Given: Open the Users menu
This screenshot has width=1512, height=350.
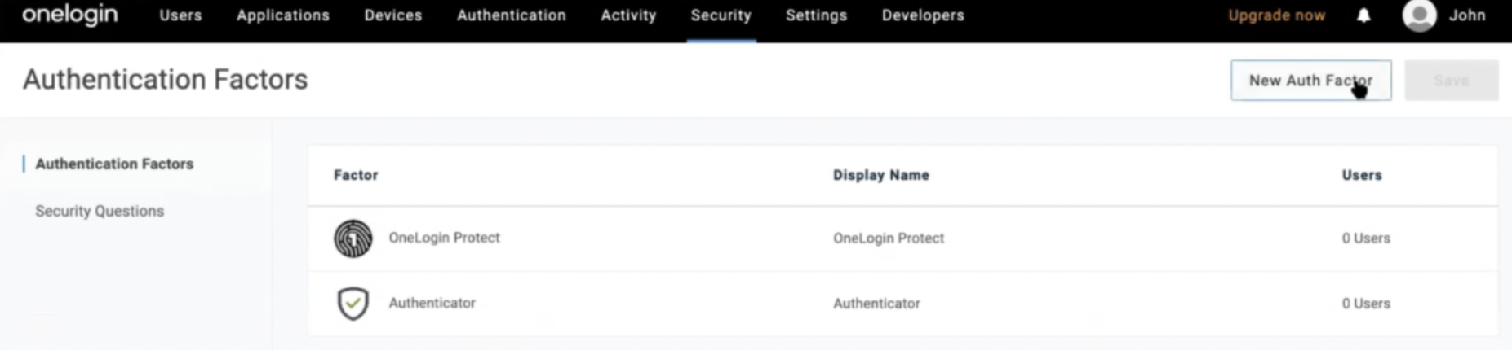Looking at the screenshot, I should pyautogui.click(x=180, y=15).
